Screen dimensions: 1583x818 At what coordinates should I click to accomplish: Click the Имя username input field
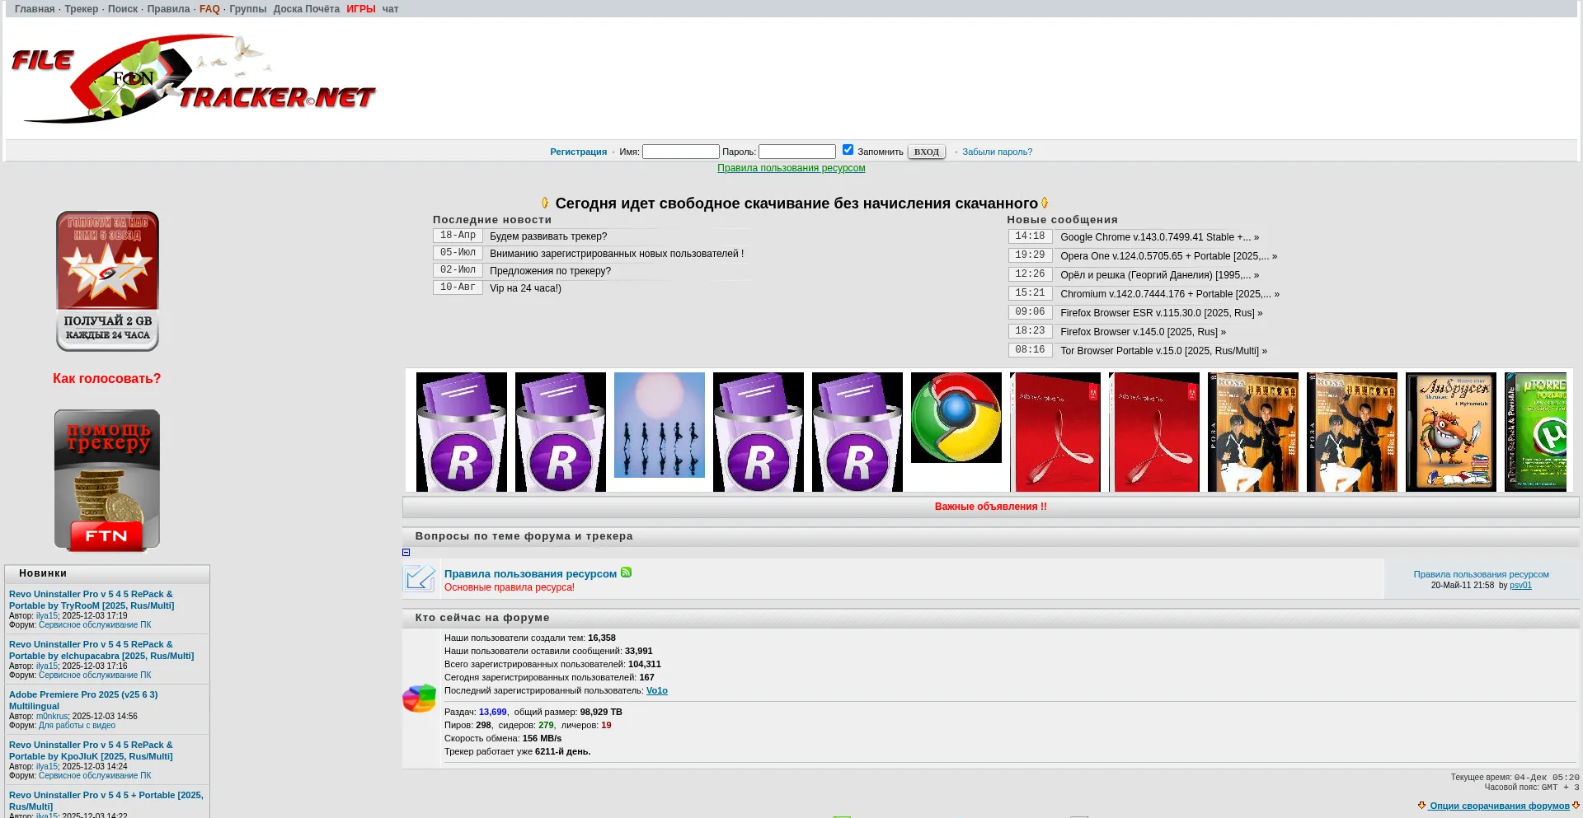pyautogui.click(x=680, y=152)
